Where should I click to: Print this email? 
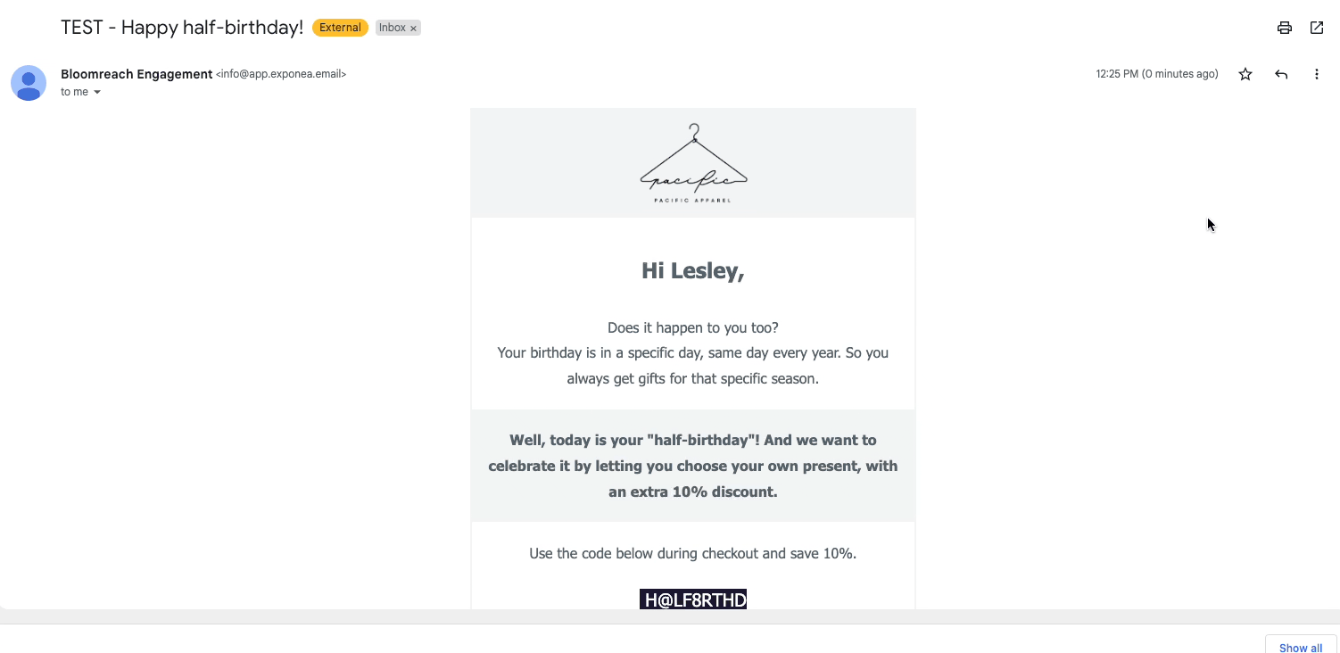[x=1284, y=28]
